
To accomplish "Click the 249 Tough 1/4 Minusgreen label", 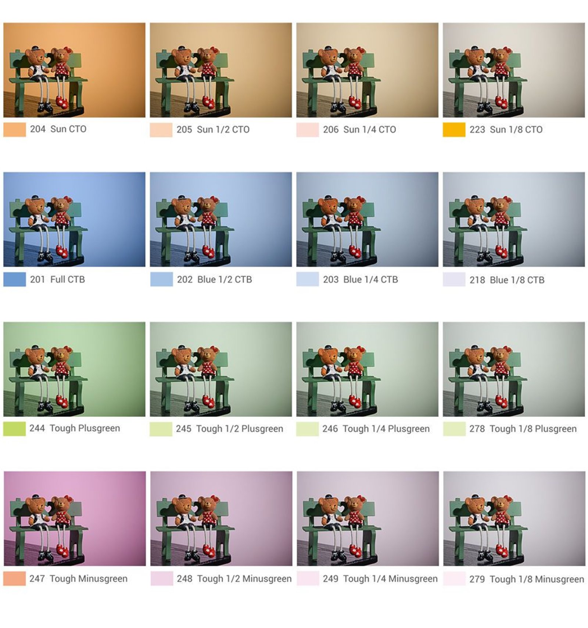I will (380, 579).
